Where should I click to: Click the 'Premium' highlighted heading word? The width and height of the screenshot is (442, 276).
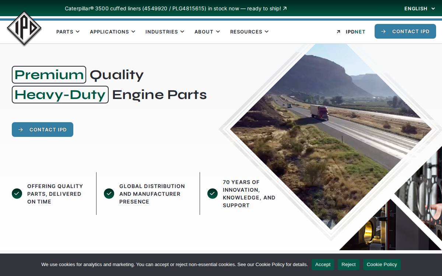pos(49,75)
